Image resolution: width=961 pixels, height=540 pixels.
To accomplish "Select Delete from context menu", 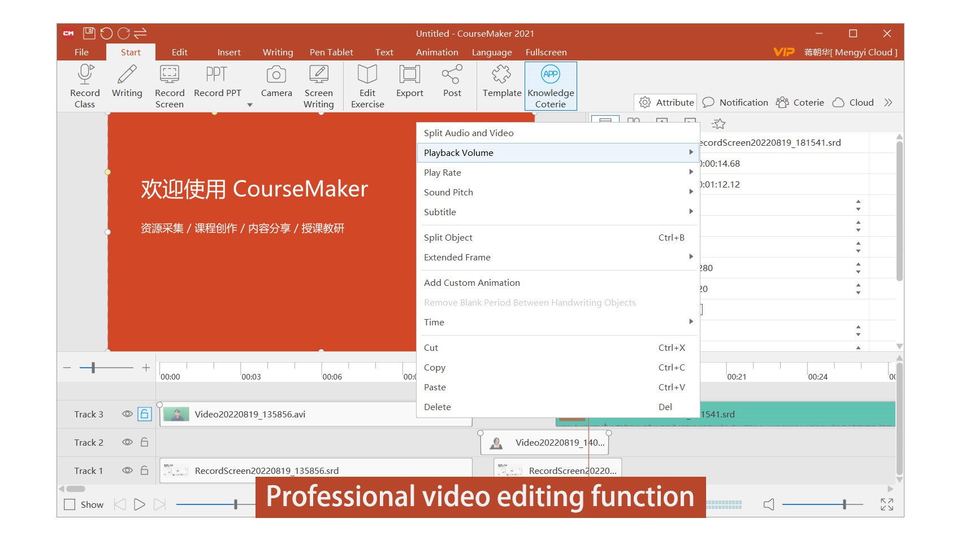I will point(558,407).
